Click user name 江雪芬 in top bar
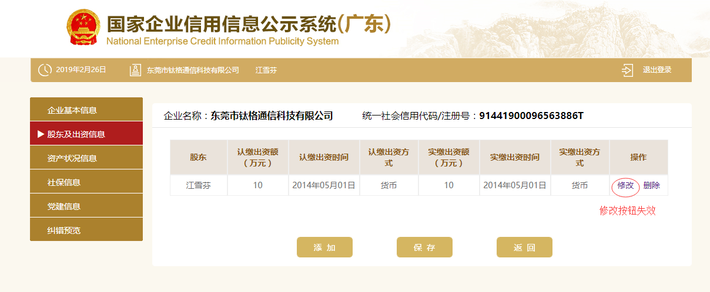This screenshot has width=710, height=292. 266,70
